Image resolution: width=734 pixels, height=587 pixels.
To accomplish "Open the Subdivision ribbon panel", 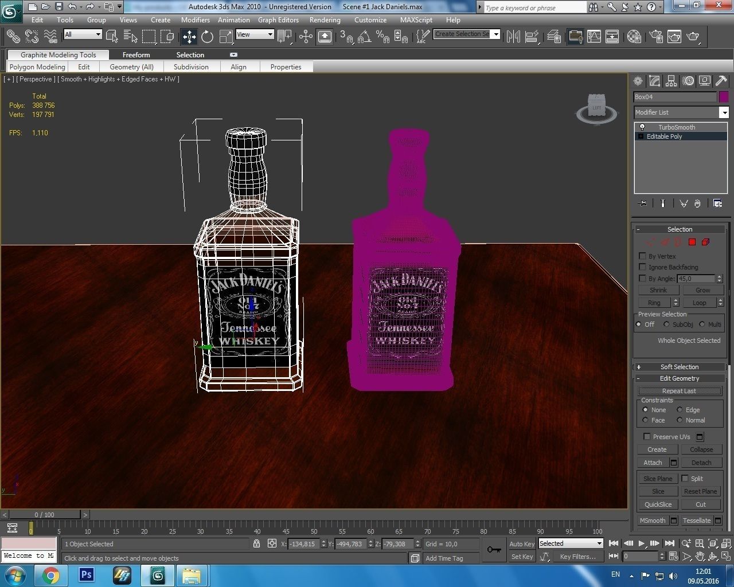I will (x=191, y=67).
